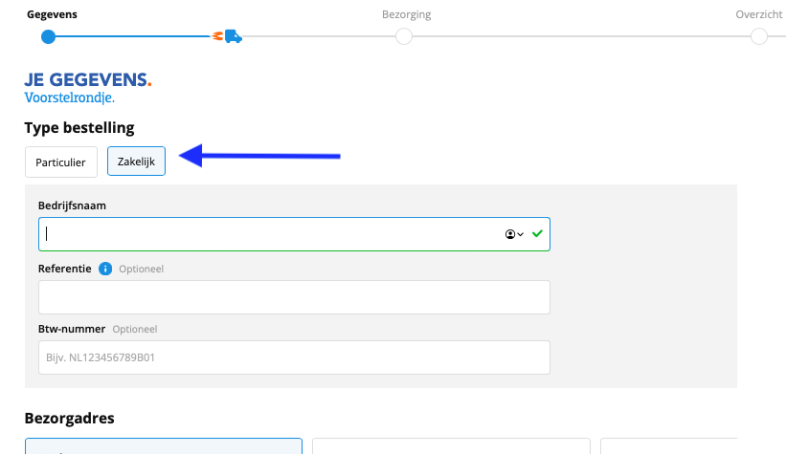Viewport: 786px width, 454px height.
Task: Select the first Bezorgadres option card
Action: point(164,446)
